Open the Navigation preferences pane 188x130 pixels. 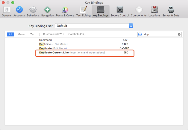click(x=47, y=11)
